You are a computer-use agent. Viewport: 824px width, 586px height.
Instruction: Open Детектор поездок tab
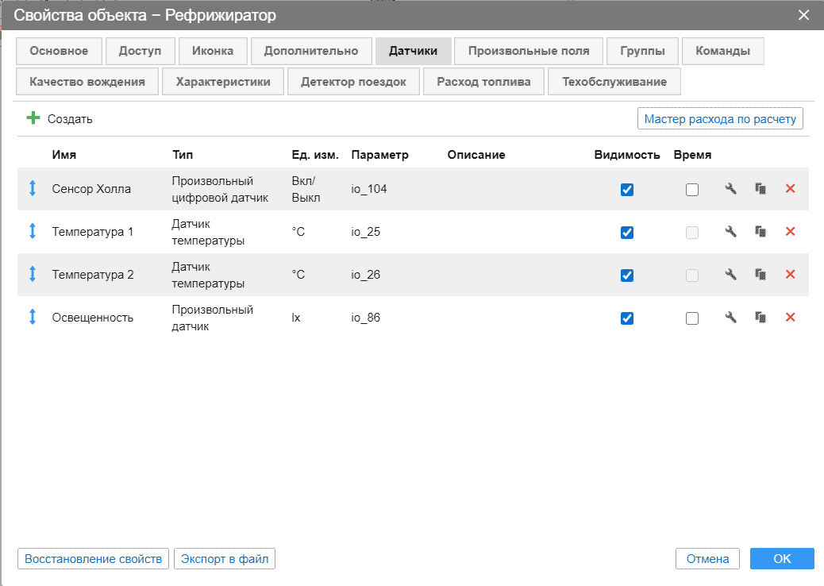[x=353, y=82]
